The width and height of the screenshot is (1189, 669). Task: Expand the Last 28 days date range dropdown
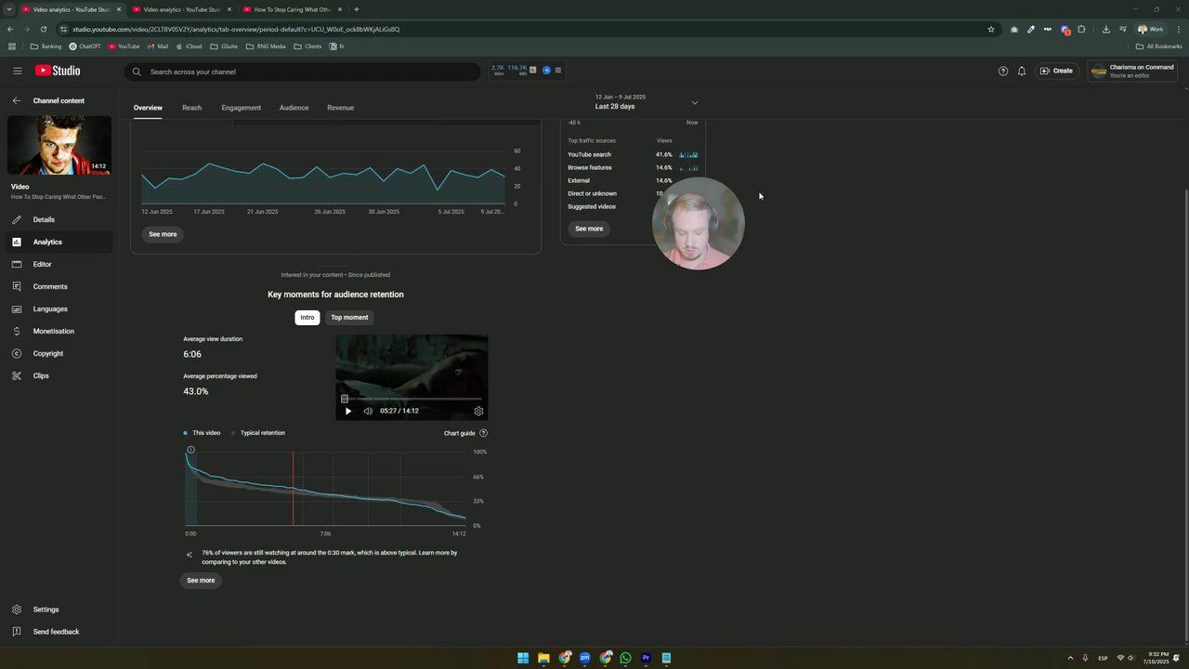click(647, 102)
